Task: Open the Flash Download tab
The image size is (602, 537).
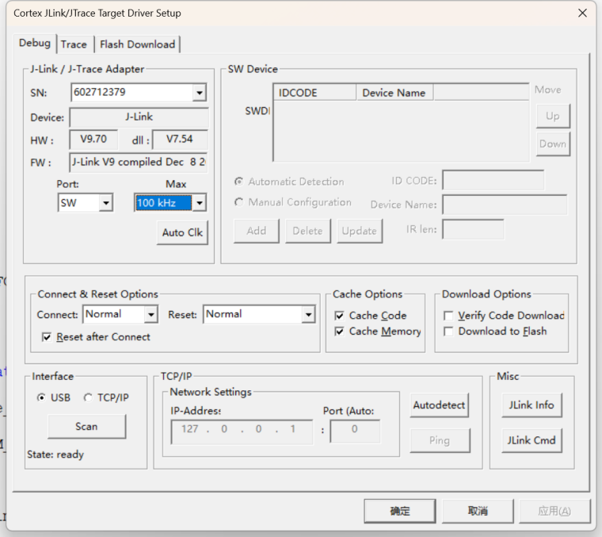Action: click(138, 44)
